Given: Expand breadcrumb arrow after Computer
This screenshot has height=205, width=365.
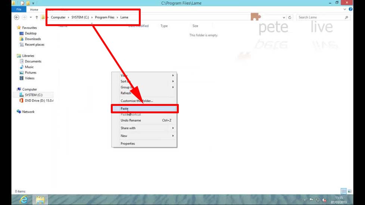Looking at the screenshot, I should coord(68,18).
